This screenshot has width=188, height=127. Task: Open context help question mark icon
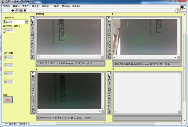pos(177,11)
